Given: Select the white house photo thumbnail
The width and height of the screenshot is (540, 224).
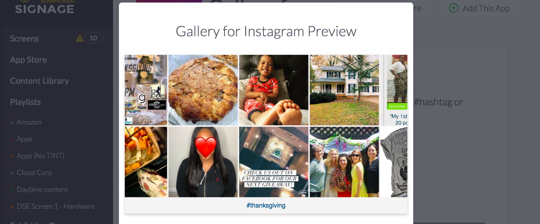Looking at the screenshot, I should point(345,90).
